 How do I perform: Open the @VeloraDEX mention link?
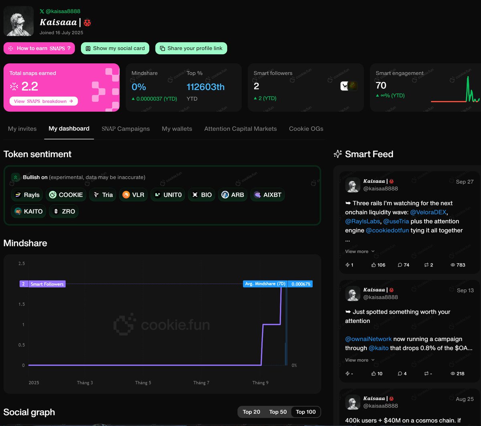pyautogui.click(x=429, y=212)
